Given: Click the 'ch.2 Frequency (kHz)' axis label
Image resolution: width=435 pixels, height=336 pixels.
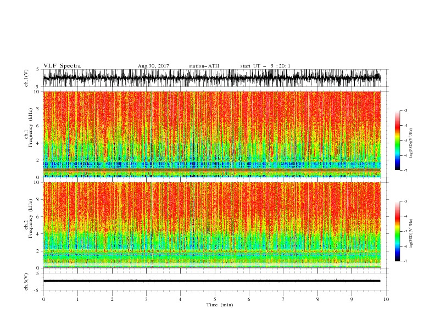Looking at the screenshot, I should pyautogui.click(x=29, y=219).
